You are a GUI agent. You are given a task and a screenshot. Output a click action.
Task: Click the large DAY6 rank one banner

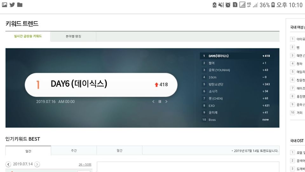click(101, 85)
